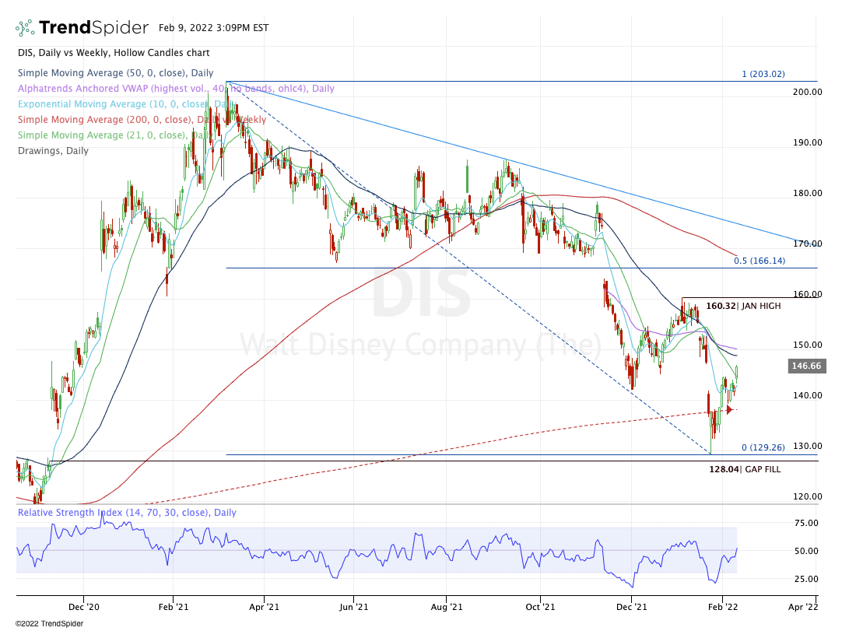The width and height of the screenshot is (842, 631).
Task: Click the Apr '21 date axis label
Action: (265, 607)
